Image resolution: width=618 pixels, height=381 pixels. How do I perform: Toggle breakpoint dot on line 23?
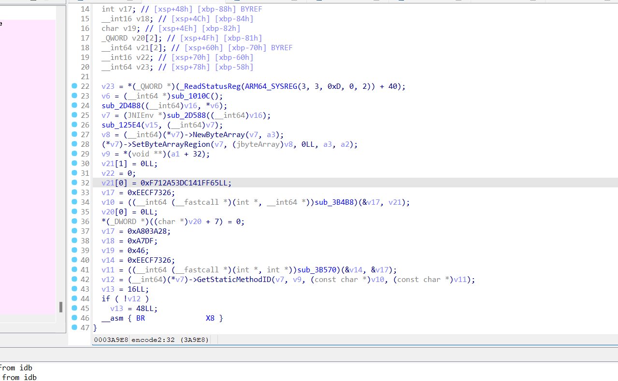[74, 96]
